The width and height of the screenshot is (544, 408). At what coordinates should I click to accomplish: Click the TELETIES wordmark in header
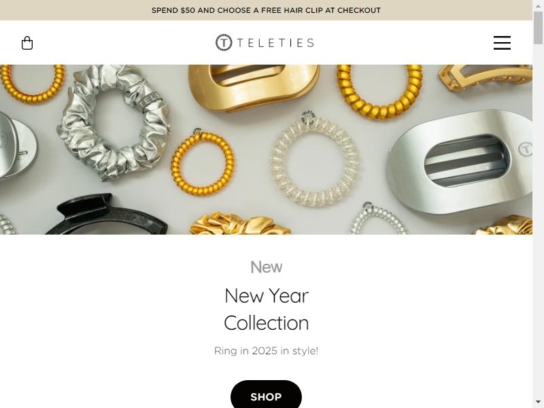pos(275,43)
